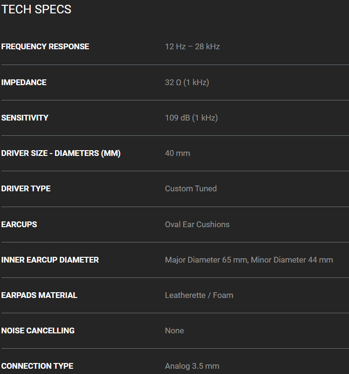This screenshot has width=349, height=374.
Task: Select the Leatherette / Foam value
Action: [x=199, y=295]
